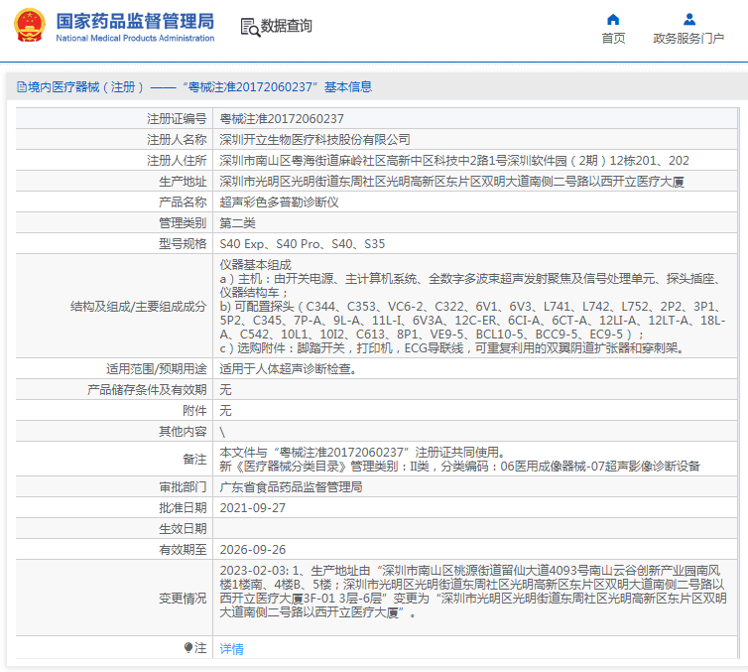Select product name 超声彩色多普勒诊断仪
The width and height of the screenshot is (748, 672).
[x=279, y=202]
